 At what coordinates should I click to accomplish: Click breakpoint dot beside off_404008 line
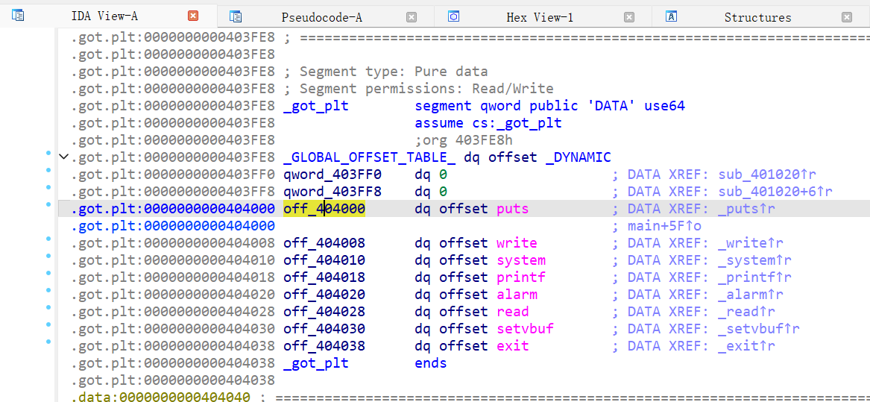click(x=49, y=239)
